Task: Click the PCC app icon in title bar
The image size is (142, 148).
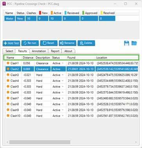Action: [x=4, y=4]
